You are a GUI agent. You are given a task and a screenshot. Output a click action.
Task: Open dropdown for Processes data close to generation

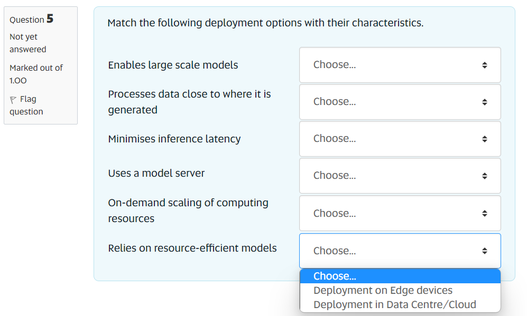[x=400, y=102]
